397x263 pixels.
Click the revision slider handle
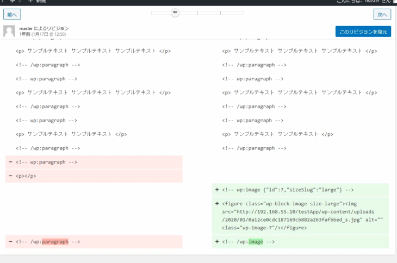click(175, 12)
